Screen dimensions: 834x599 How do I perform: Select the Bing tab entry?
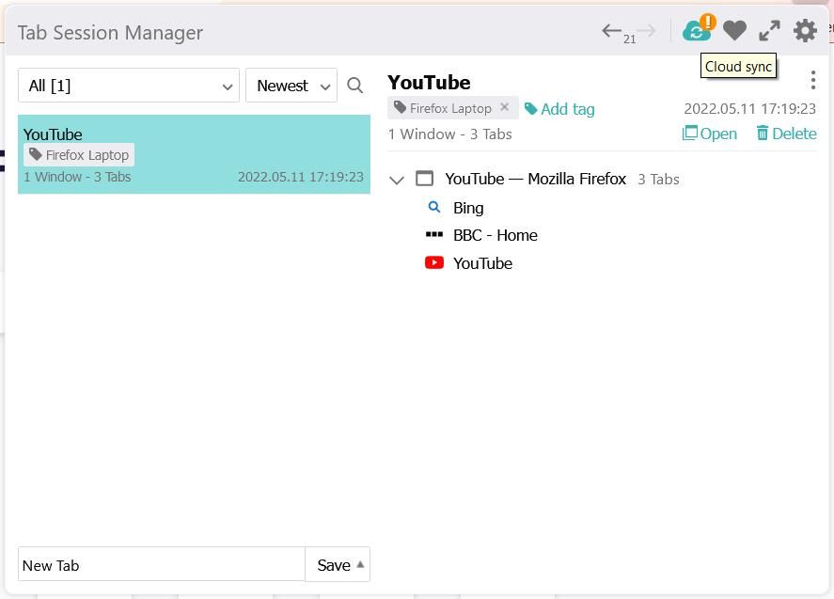pyautogui.click(x=468, y=208)
